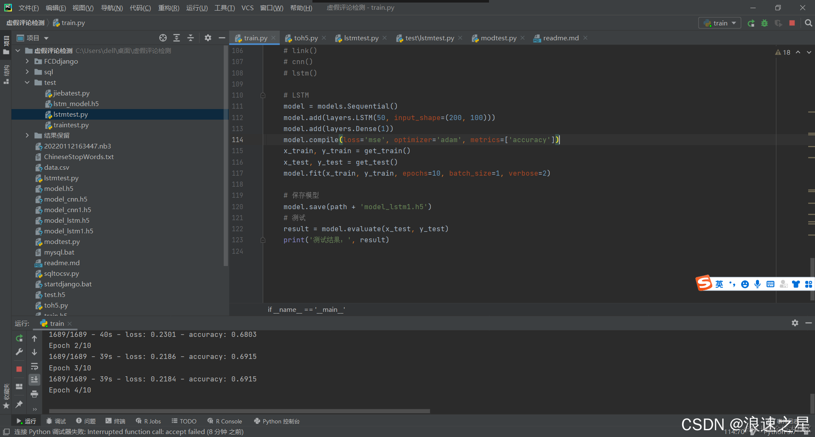The width and height of the screenshot is (815, 437).
Task: Jump up the stack trace in Run console
Action: [x=34, y=338]
